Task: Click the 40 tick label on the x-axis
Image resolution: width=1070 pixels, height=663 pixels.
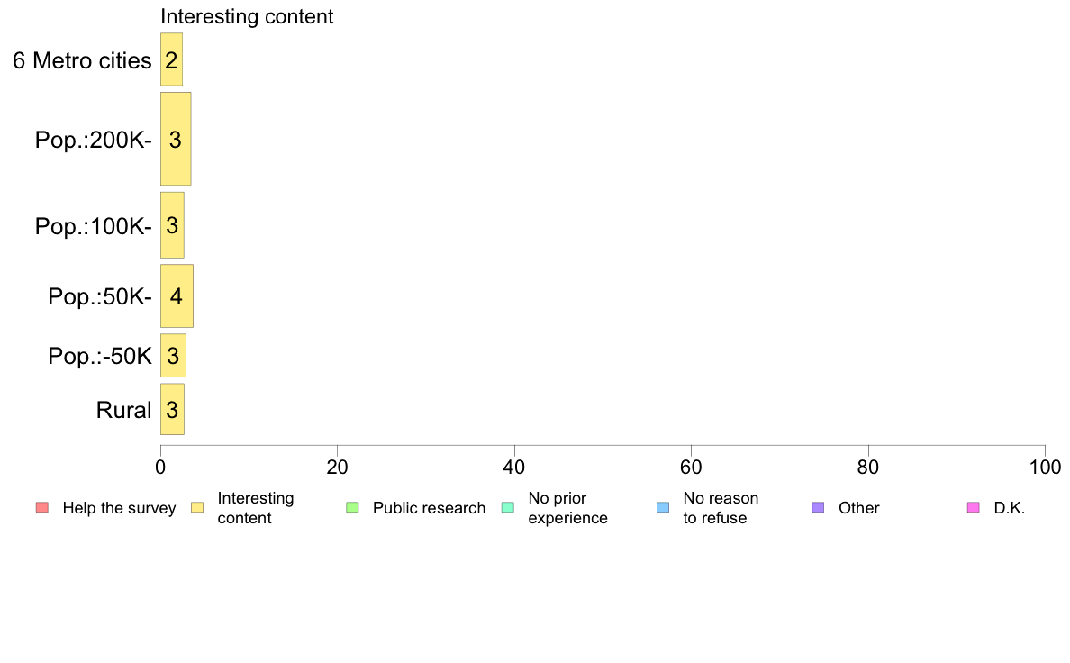Action: [x=514, y=467]
